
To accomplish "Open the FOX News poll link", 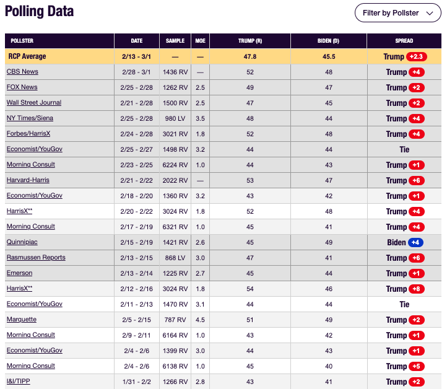I will [x=22, y=87].
